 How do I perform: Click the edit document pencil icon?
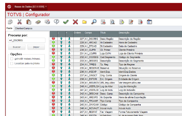tap(131, 22)
